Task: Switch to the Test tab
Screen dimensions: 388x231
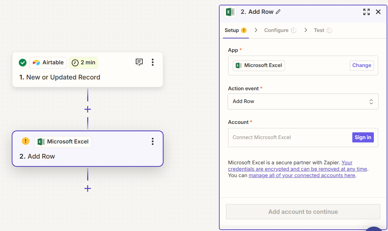Action: [x=319, y=30]
